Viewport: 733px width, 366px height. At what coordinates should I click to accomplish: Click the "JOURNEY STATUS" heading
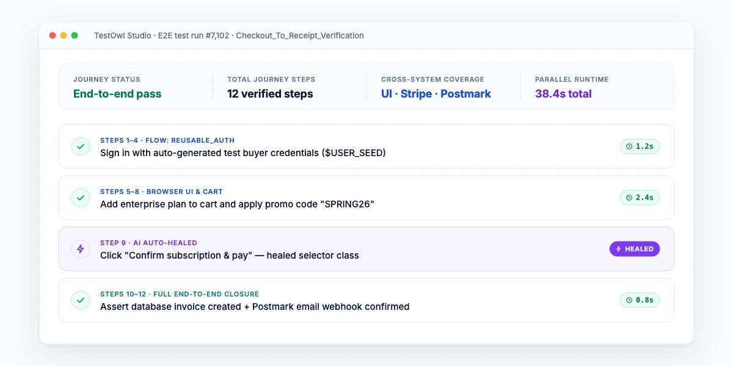coord(107,79)
